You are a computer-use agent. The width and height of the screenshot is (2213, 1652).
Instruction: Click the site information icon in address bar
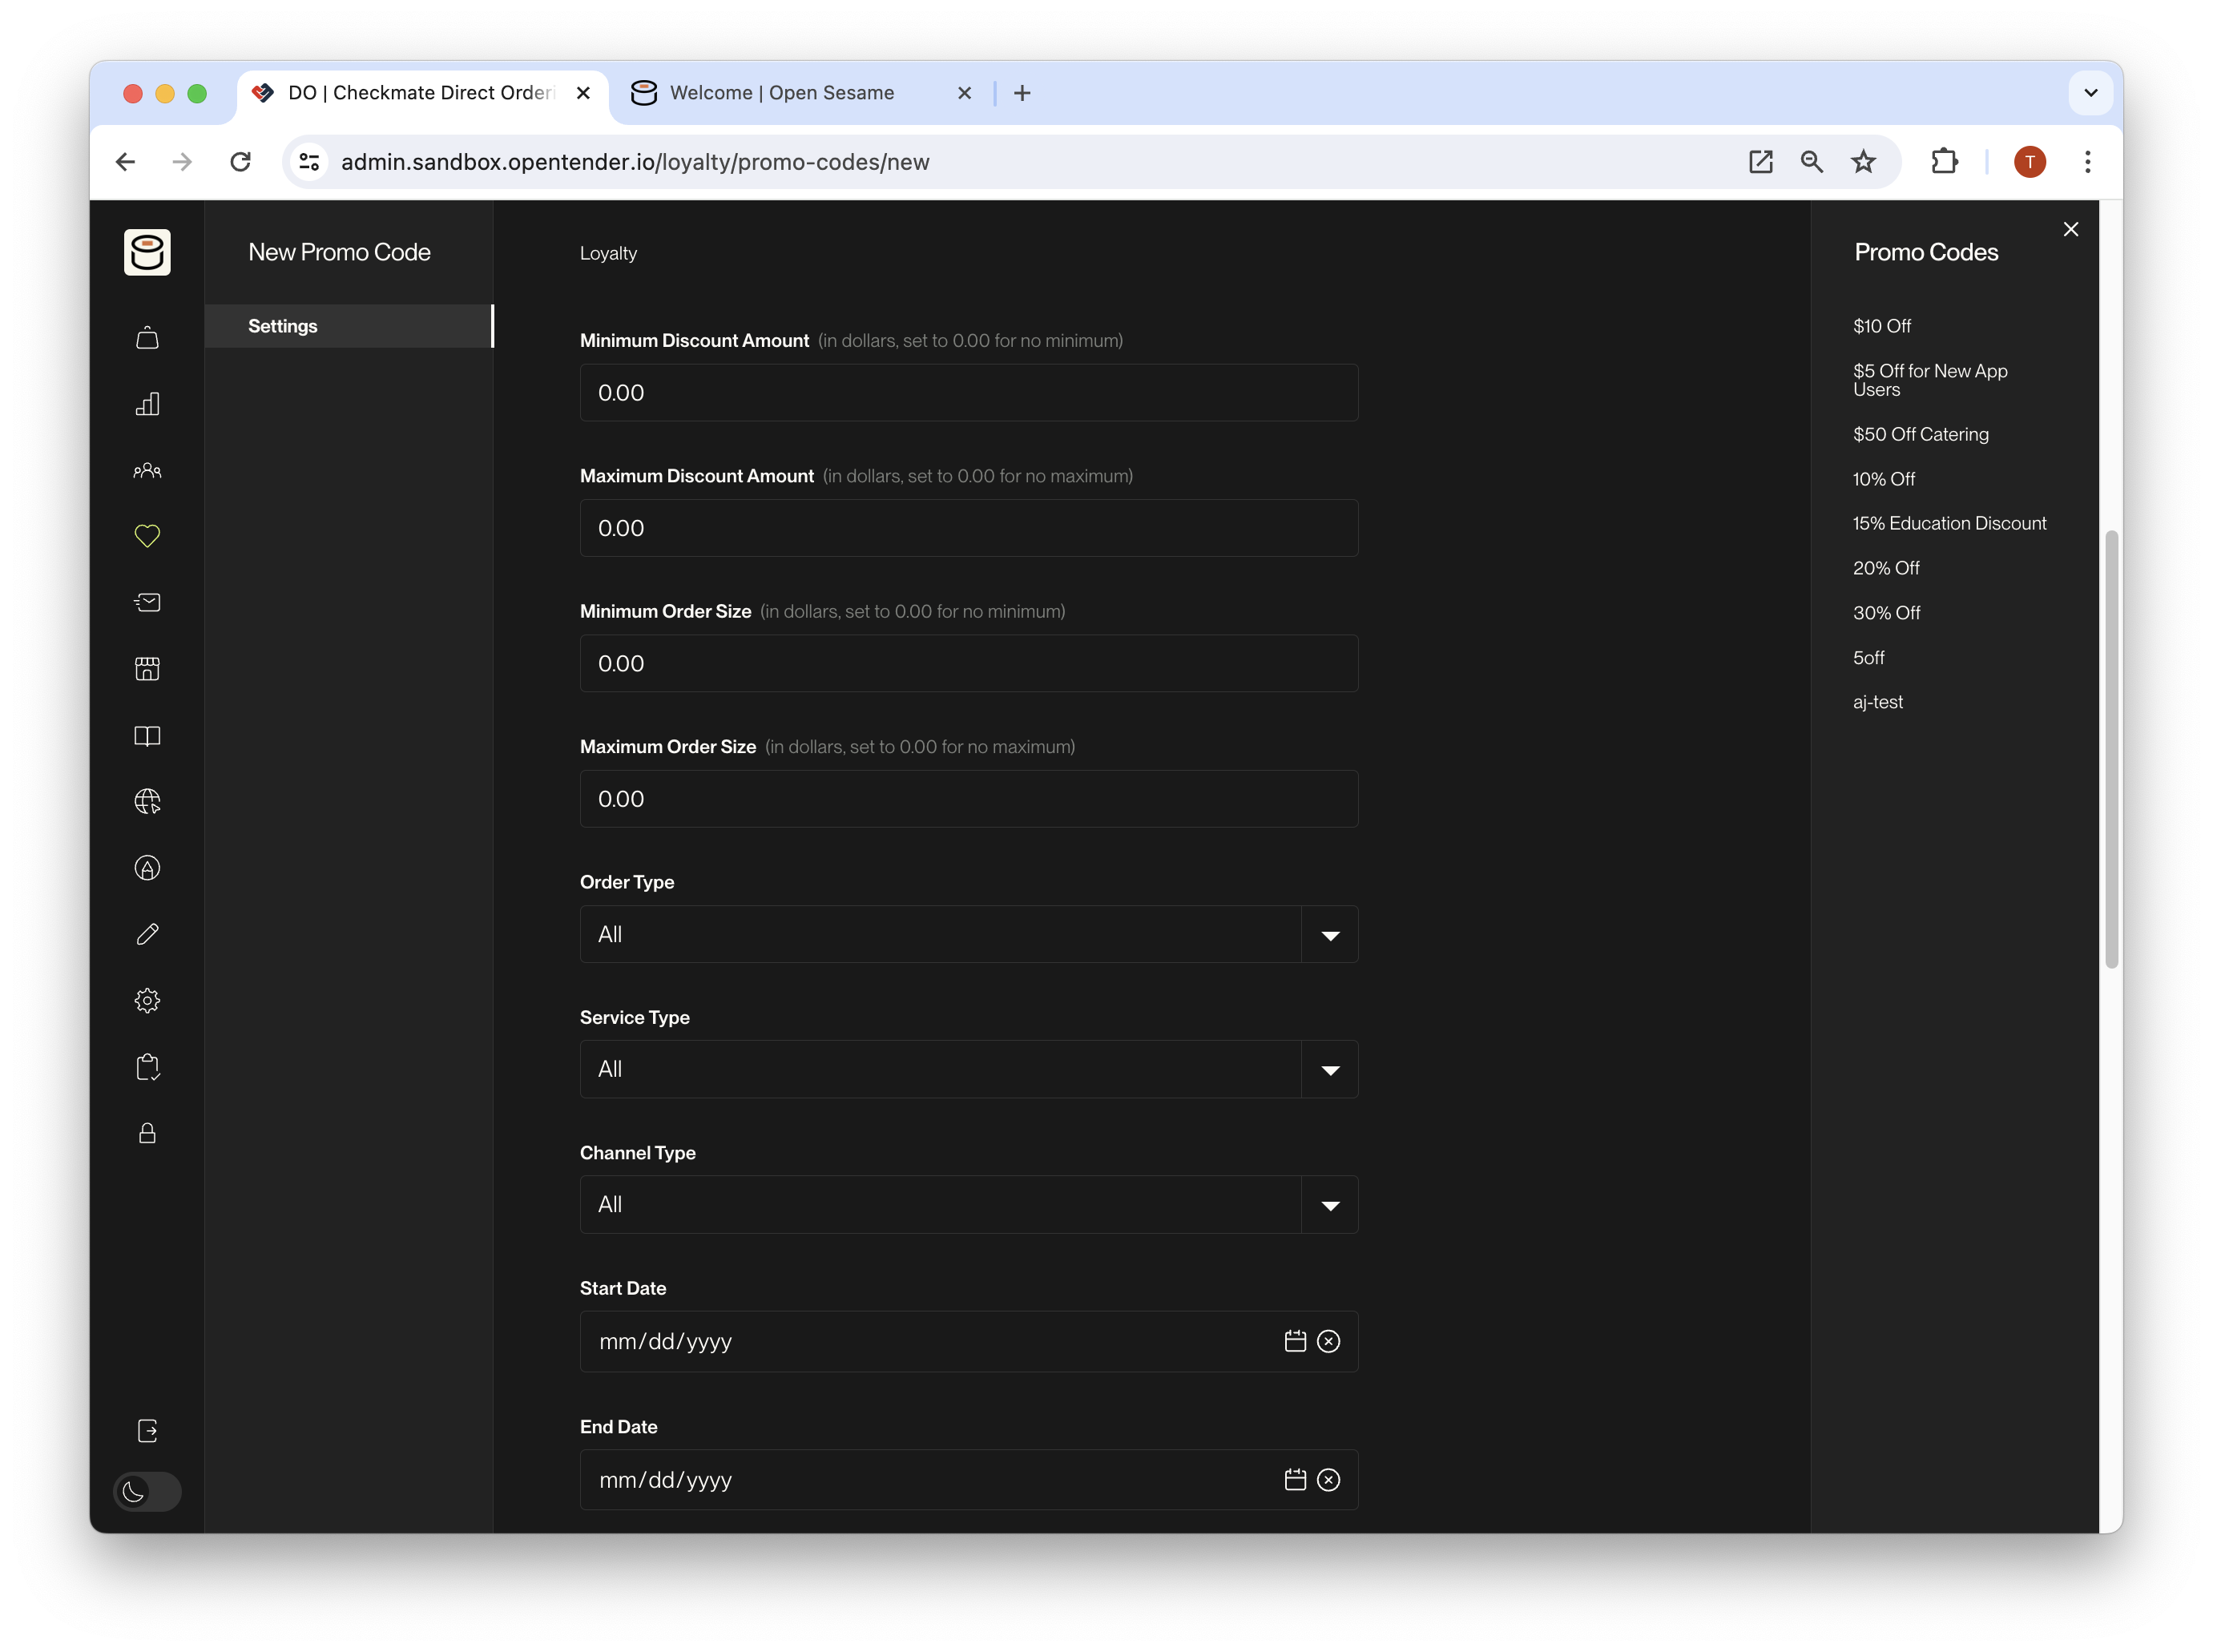click(x=309, y=162)
